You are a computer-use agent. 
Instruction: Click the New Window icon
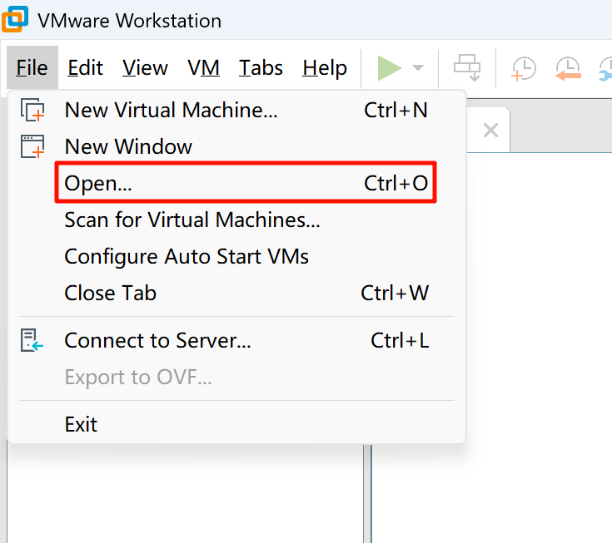click(32, 146)
